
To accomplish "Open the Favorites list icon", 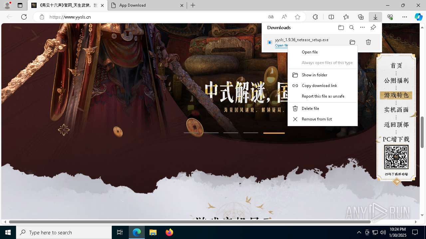I will [x=346, y=17].
